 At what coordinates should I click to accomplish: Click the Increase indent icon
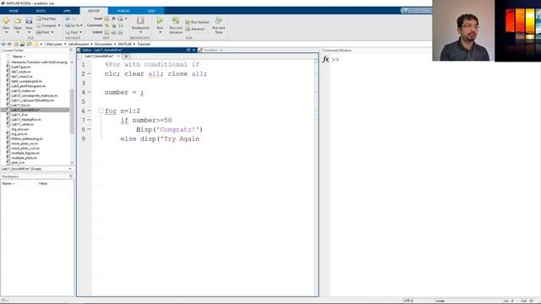pyautogui.click(x=114, y=32)
